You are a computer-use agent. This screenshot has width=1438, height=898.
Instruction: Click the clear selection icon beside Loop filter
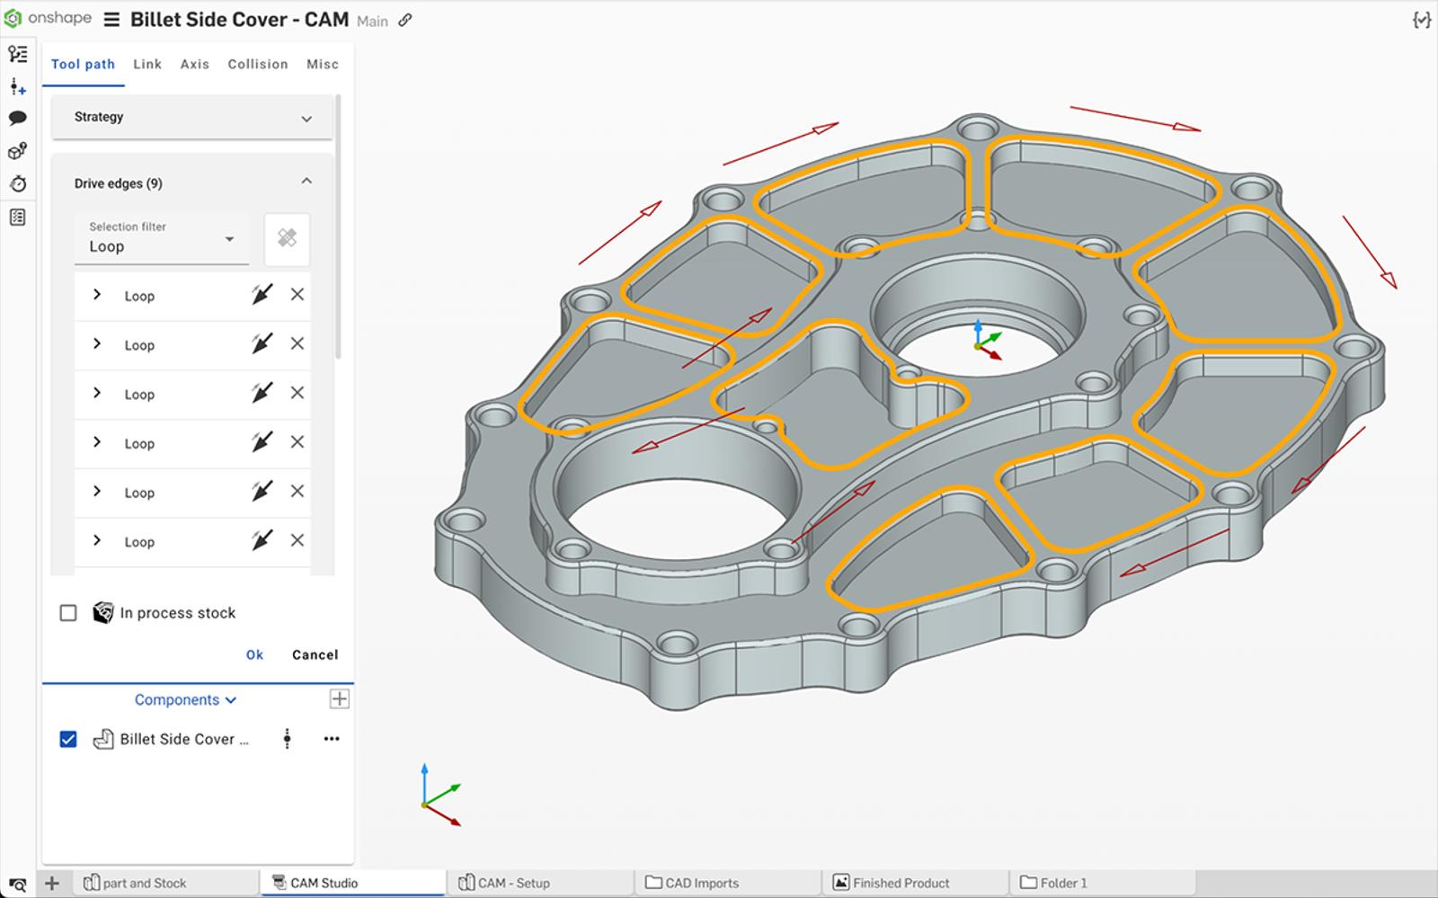click(x=287, y=238)
